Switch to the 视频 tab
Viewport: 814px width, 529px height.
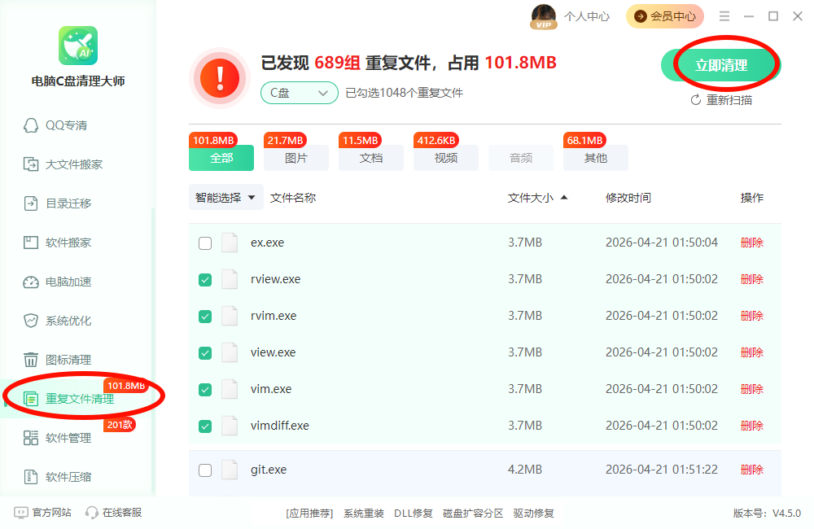(445, 158)
